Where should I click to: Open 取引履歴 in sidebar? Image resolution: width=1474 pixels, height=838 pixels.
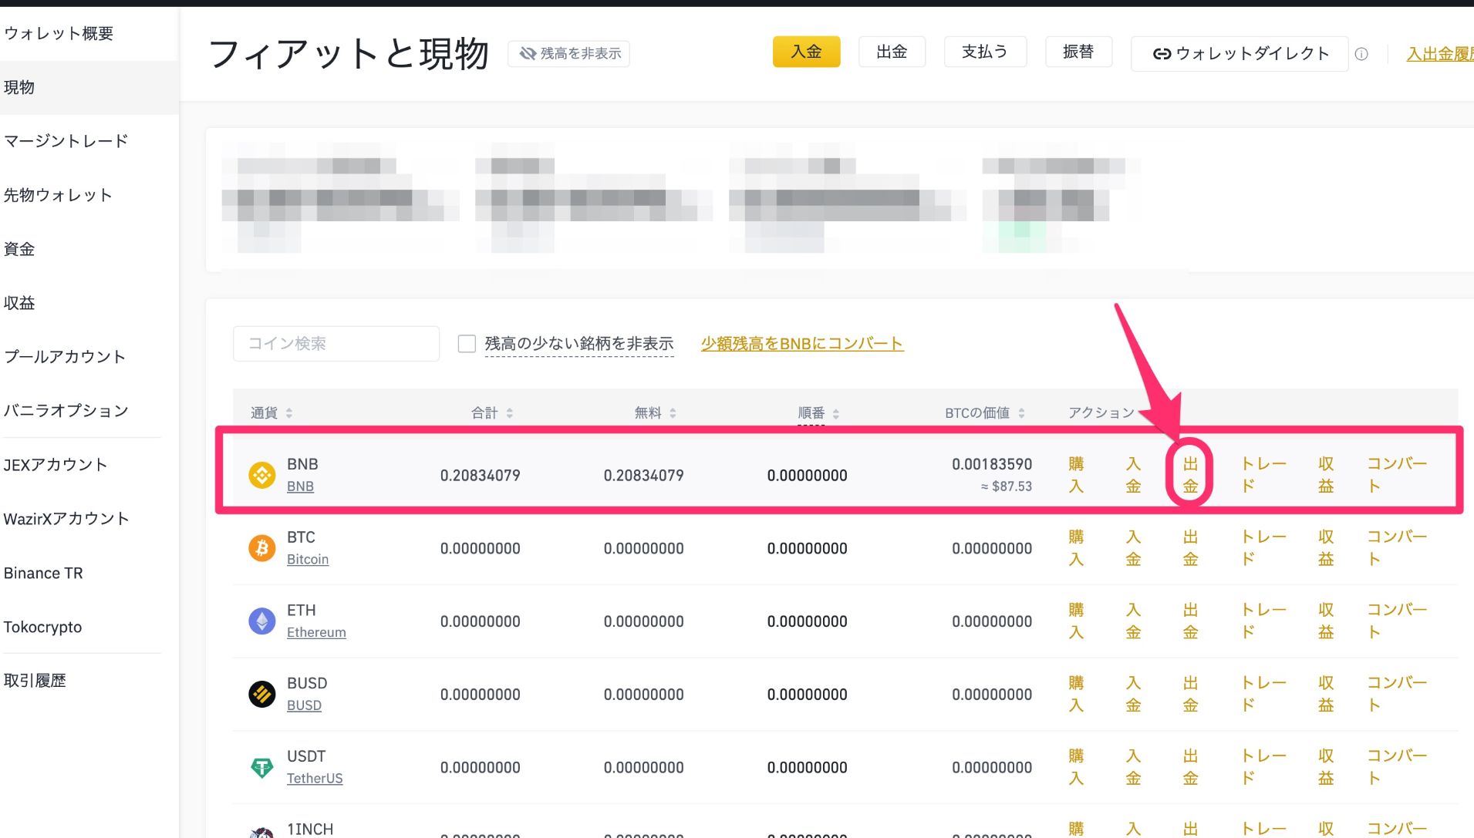click(35, 681)
